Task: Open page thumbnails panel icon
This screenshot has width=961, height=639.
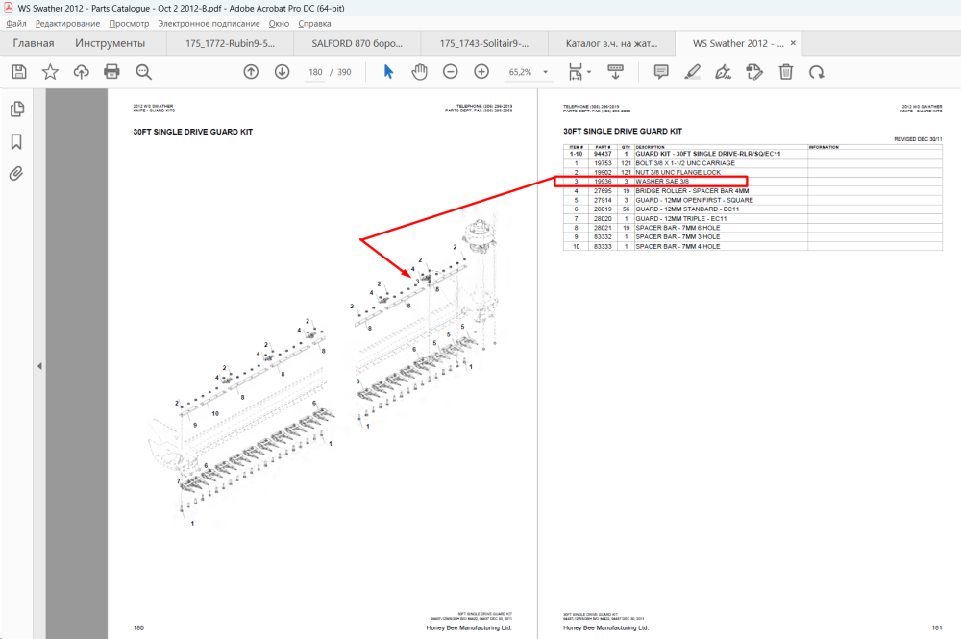Action: (x=17, y=109)
